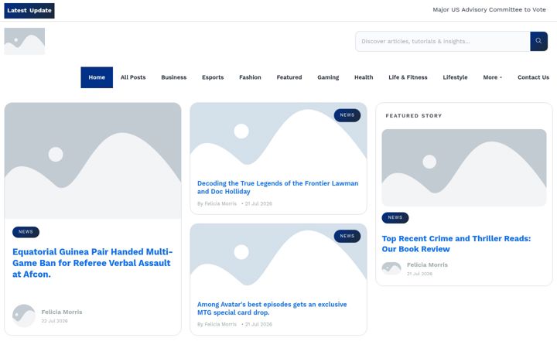557x348 pixels.
Task: Open the Major US Advisory Committee ticker headline
Action: click(x=489, y=10)
